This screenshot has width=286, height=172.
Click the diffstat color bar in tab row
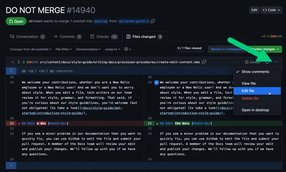pyautogui.click(x=277, y=36)
